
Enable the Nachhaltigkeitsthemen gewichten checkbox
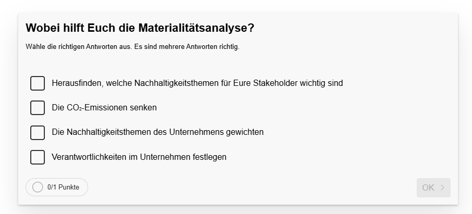pos(38,133)
